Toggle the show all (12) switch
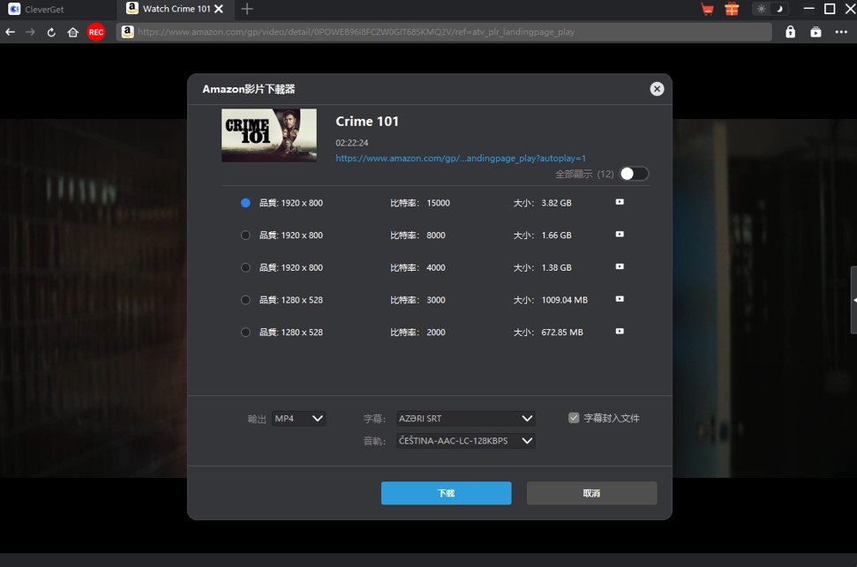The image size is (857, 567). click(x=634, y=174)
